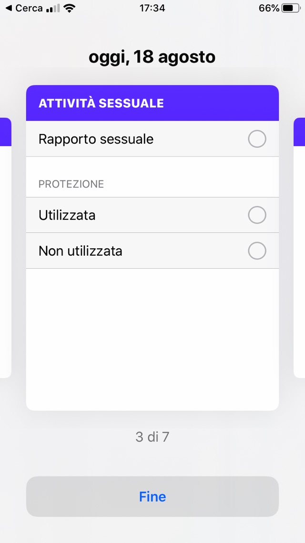Tap the PROTEZIONE section header
This screenshot has height=543, width=305.
coord(71,184)
